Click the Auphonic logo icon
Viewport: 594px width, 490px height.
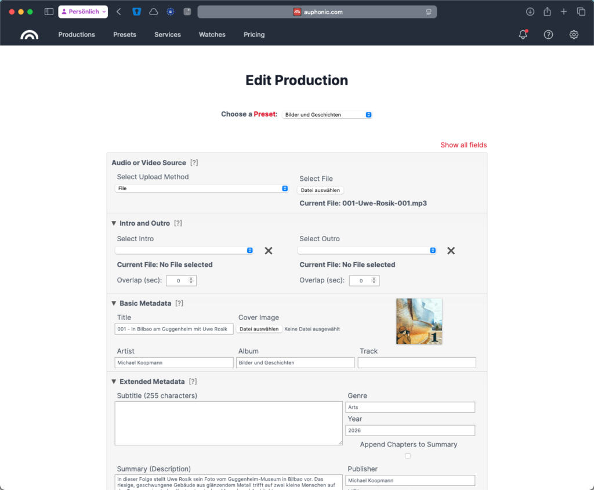pos(29,35)
